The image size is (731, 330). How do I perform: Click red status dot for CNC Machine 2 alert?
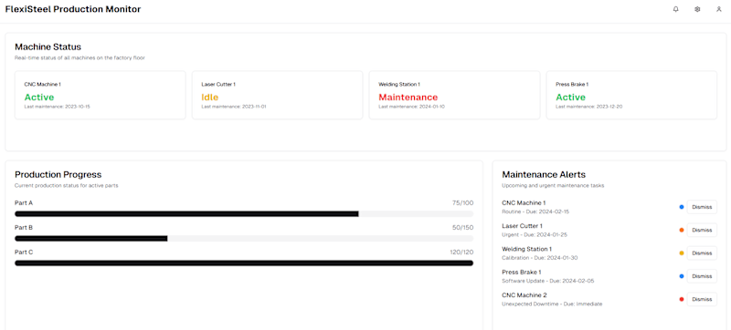[682, 299]
